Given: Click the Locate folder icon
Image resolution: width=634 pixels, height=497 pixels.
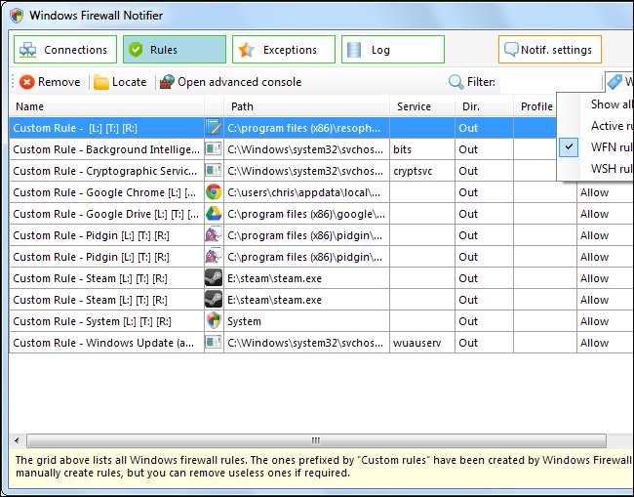Looking at the screenshot, I should click(101, 82).
